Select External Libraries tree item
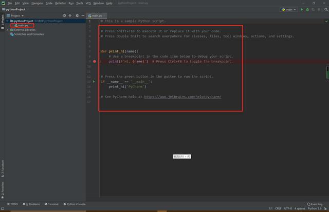The height and width of the screenshot is (212, 329). [23, 30]
